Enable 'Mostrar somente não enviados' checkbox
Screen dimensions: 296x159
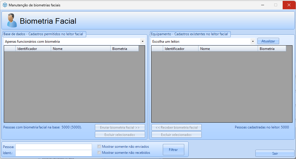click(x=99, y=147)
